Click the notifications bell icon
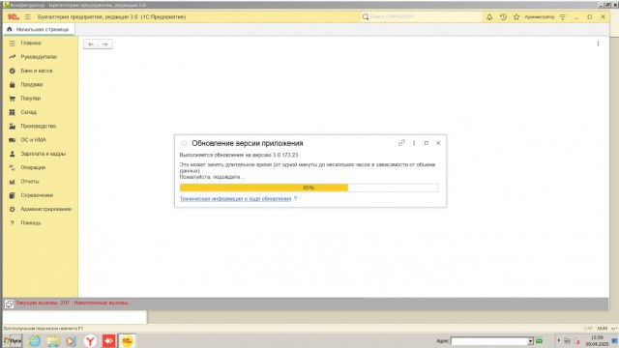Viewport: 619px width, 348px height. (489, 17)
